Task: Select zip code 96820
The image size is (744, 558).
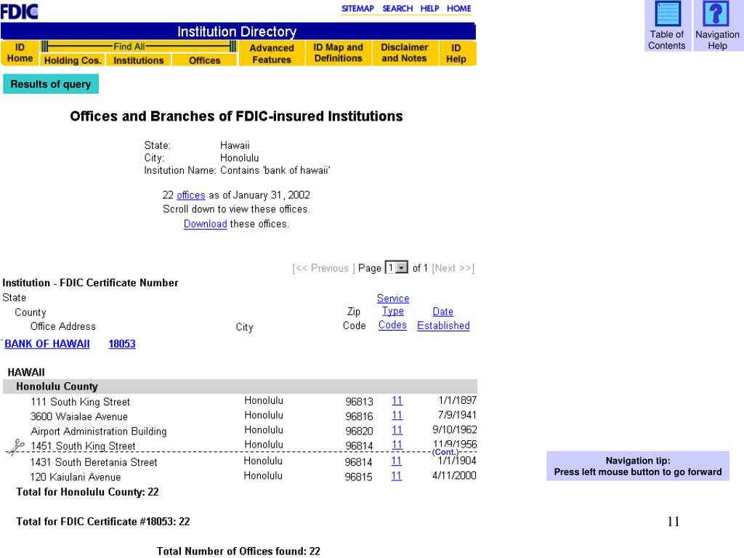Action: coord(359,432)
